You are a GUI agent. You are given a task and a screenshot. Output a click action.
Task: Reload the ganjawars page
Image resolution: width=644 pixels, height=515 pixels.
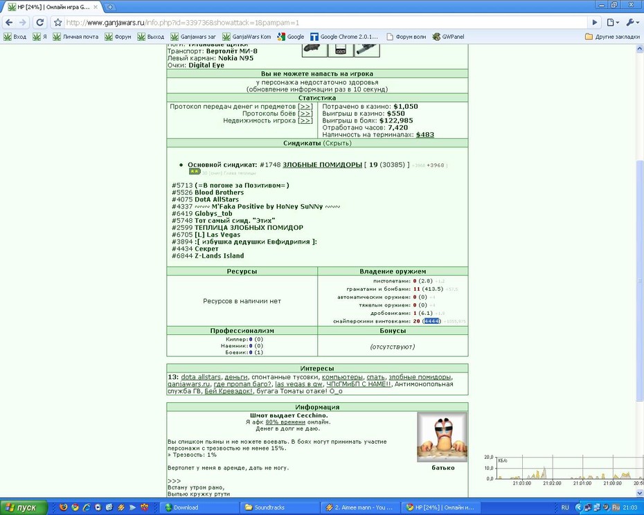coord(40,23)
